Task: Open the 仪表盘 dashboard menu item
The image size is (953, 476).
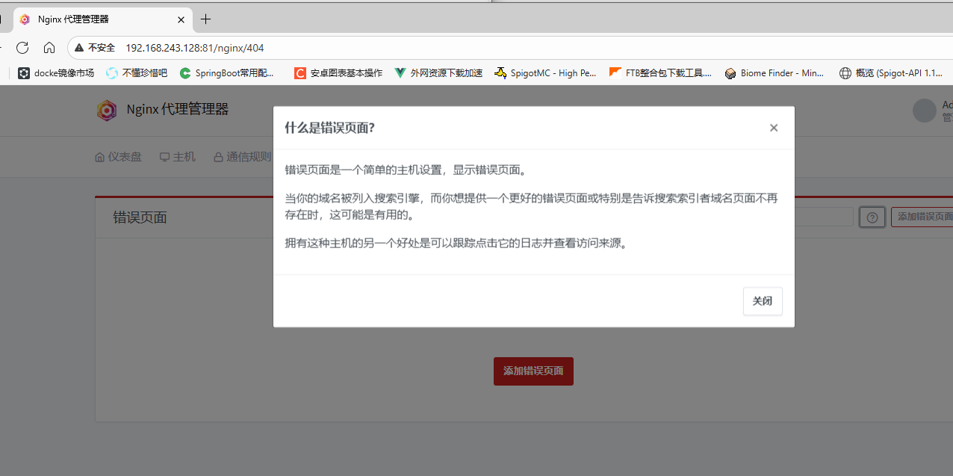Action: click(x=118, y=157)
